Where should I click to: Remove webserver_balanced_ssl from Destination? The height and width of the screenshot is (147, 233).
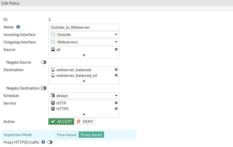point(116,75)
